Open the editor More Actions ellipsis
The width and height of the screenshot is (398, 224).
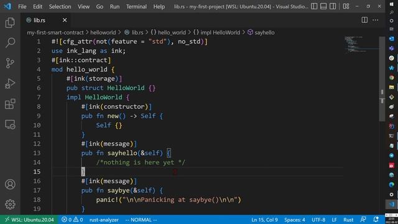pyautogui.click(x=375, y=20)
